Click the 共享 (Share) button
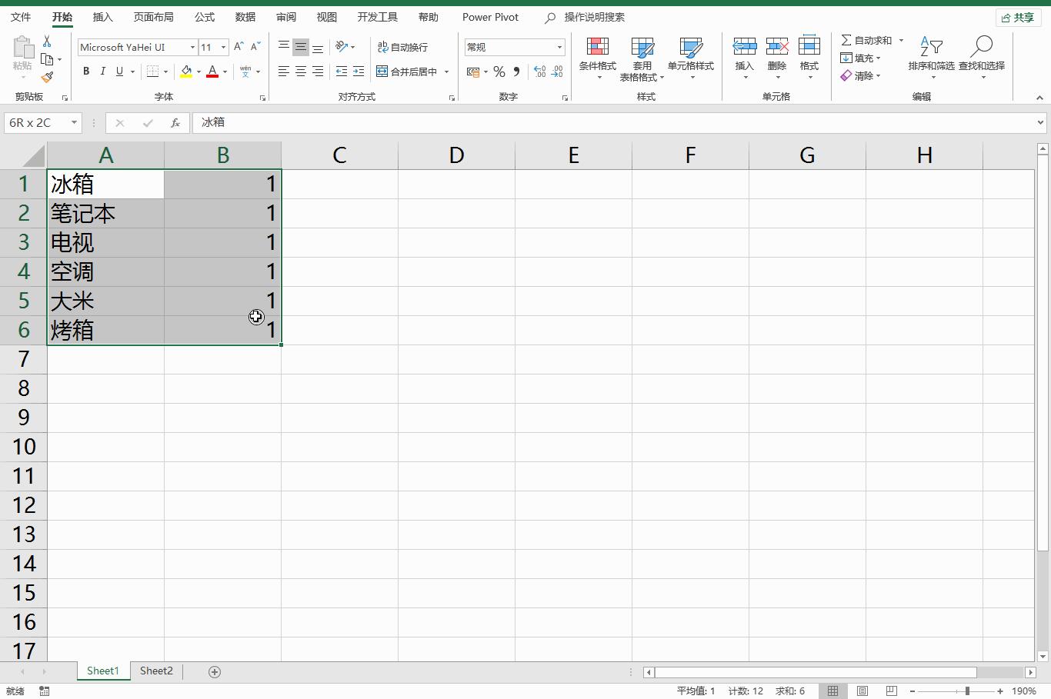Viewport: 1051px width, 699px height. (x=1017, y=17)
